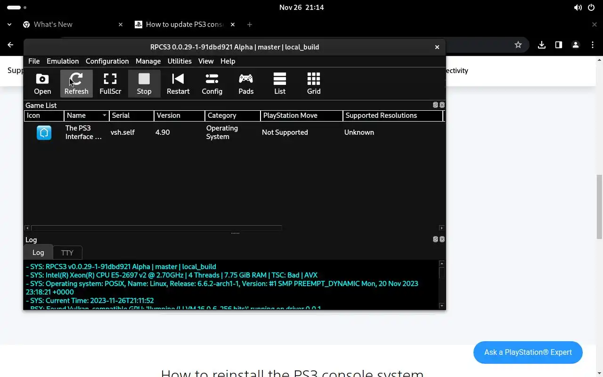Restart the emulation
Screen dimensions: 603x377
point(178,84)
